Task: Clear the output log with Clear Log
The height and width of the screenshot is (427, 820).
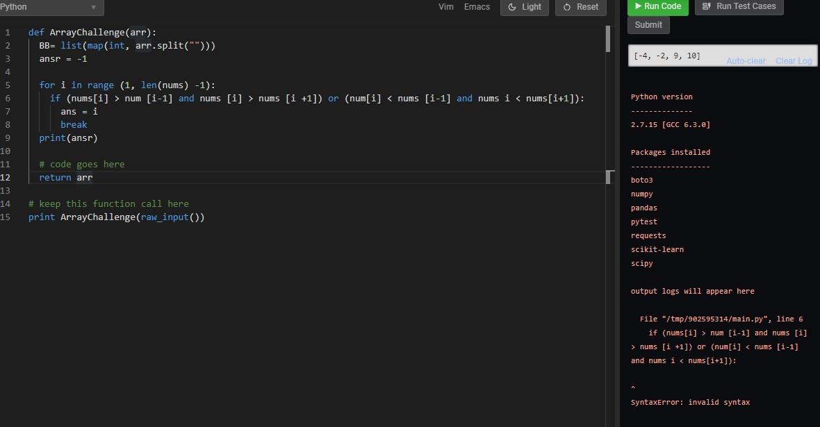Action: (x=794, y=60)
